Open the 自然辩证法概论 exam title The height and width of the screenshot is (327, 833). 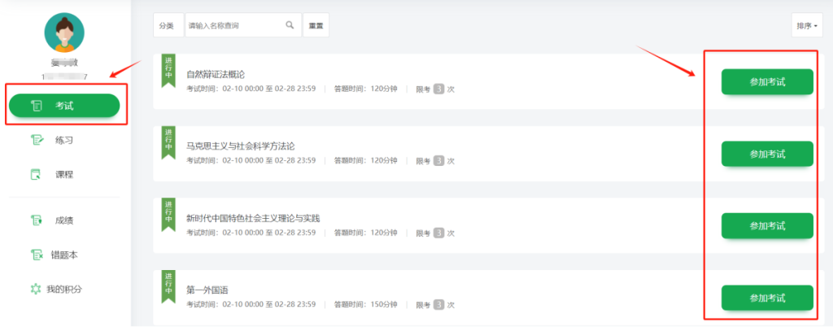point(216,74)
